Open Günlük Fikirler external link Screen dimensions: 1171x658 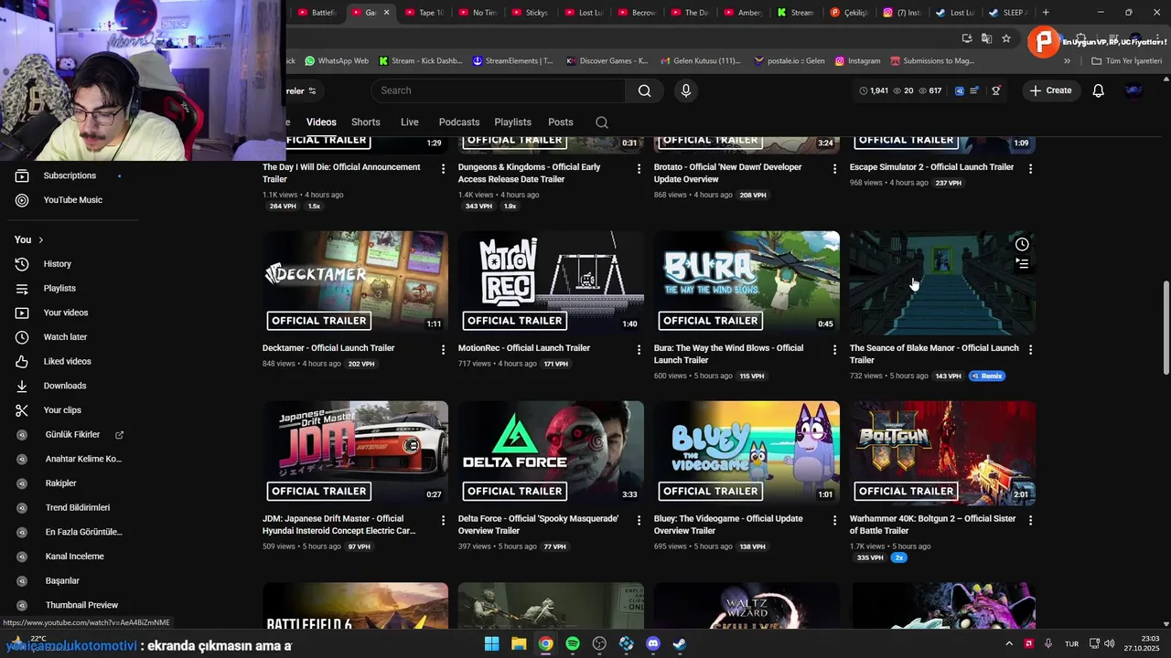point(119,435)
